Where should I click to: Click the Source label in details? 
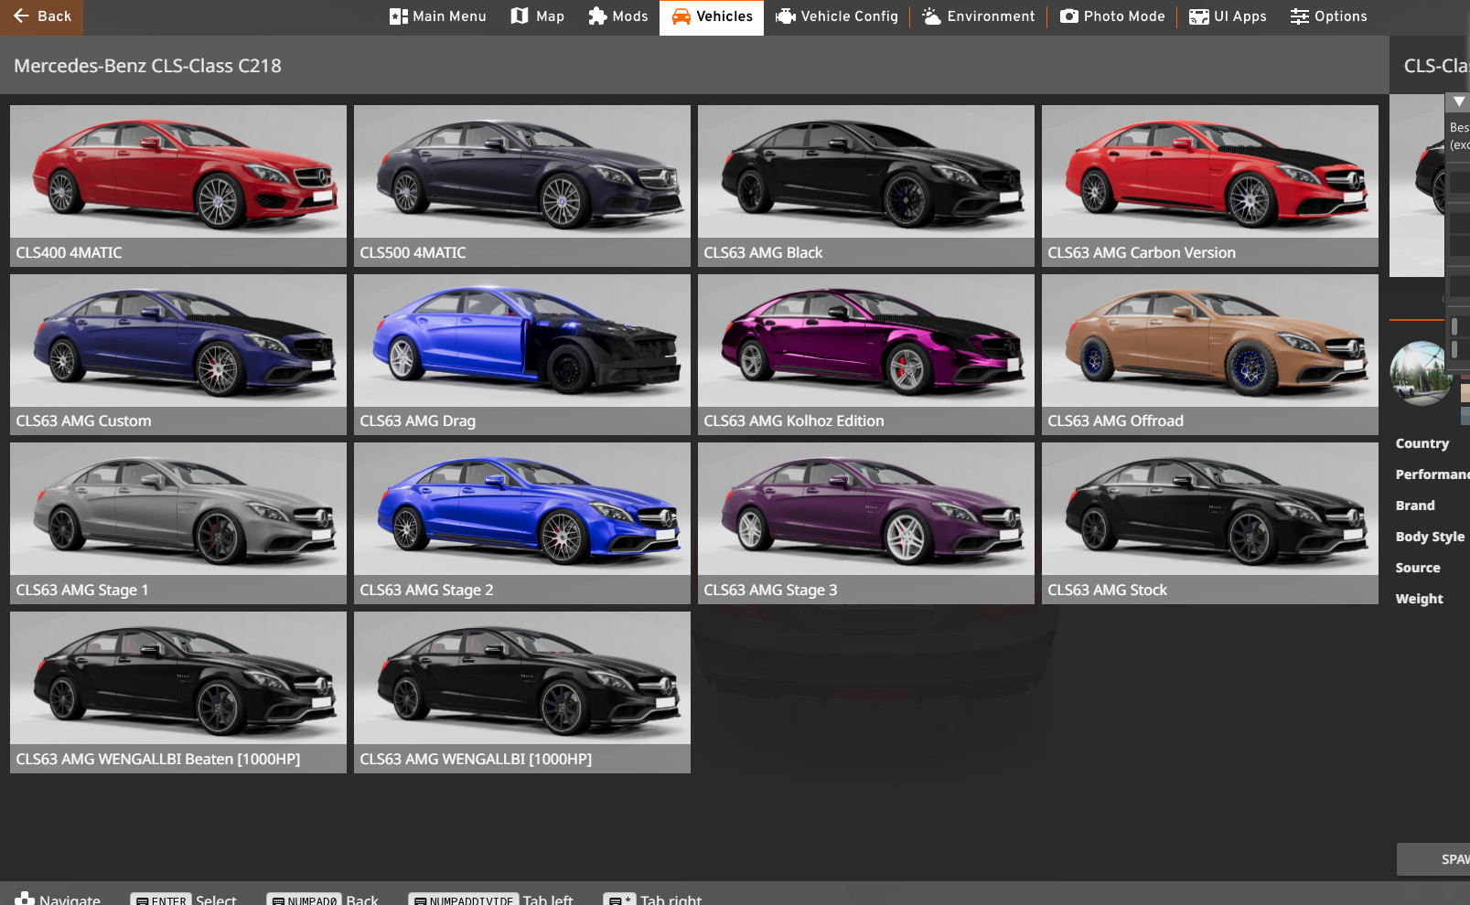1418,568
